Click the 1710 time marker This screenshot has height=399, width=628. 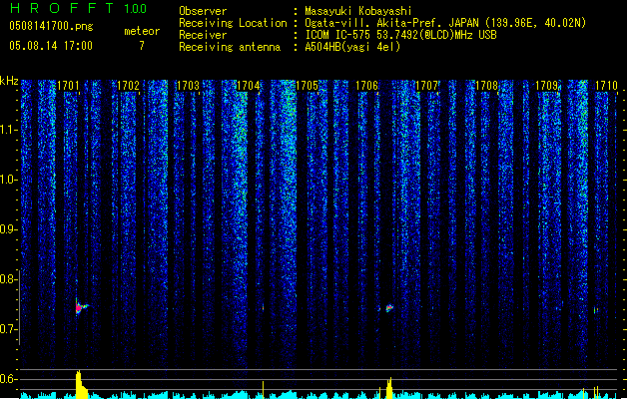[606, 86]
